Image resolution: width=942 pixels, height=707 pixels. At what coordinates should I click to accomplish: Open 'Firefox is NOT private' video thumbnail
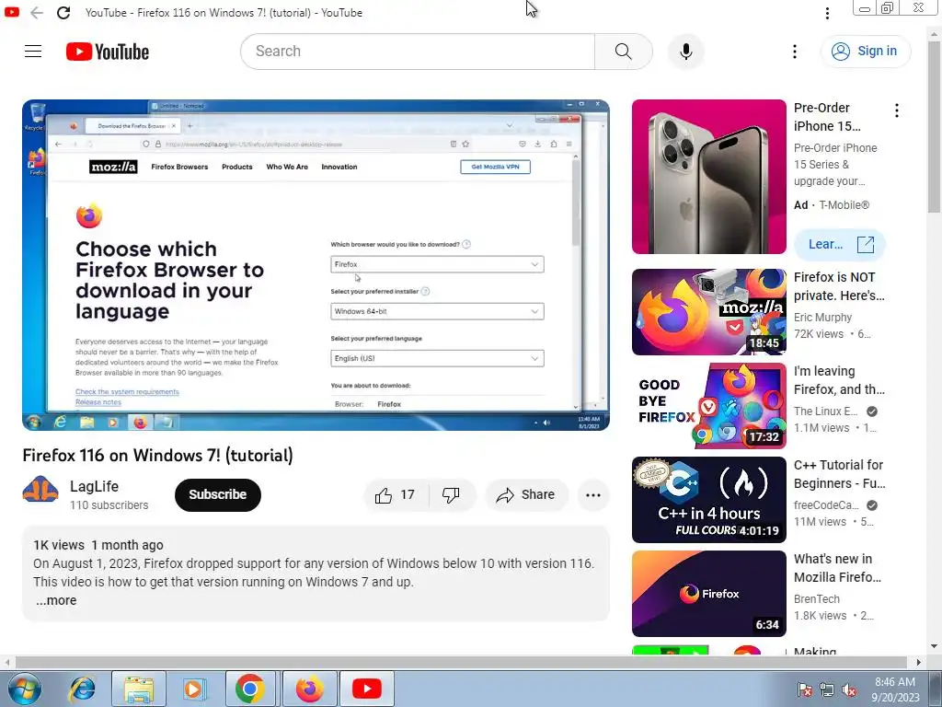709,312
